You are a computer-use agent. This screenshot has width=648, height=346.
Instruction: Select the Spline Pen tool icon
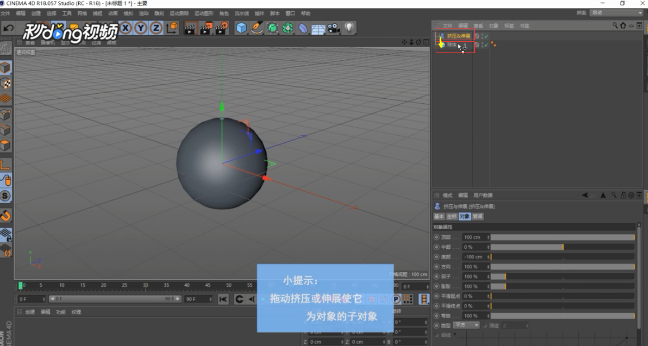(256, 28)
